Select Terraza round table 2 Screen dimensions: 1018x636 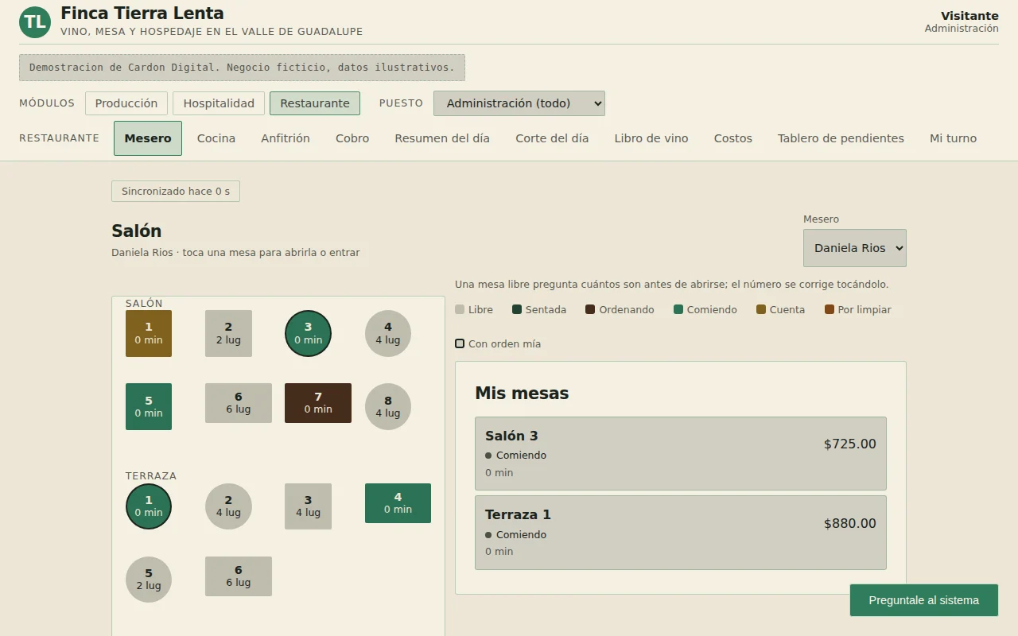[x=228, y=506]
